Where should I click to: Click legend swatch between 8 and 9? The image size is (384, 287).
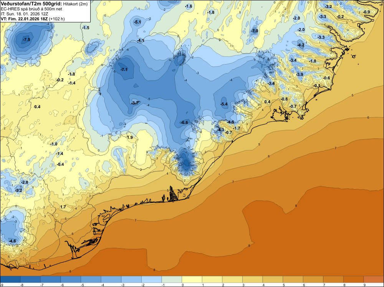pos(354,279)
